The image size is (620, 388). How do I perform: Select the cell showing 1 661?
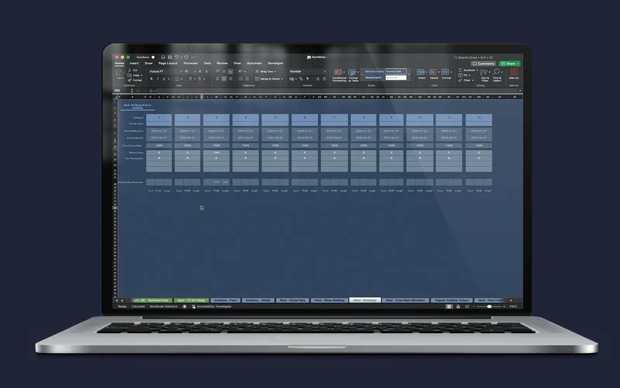(216, 152)
